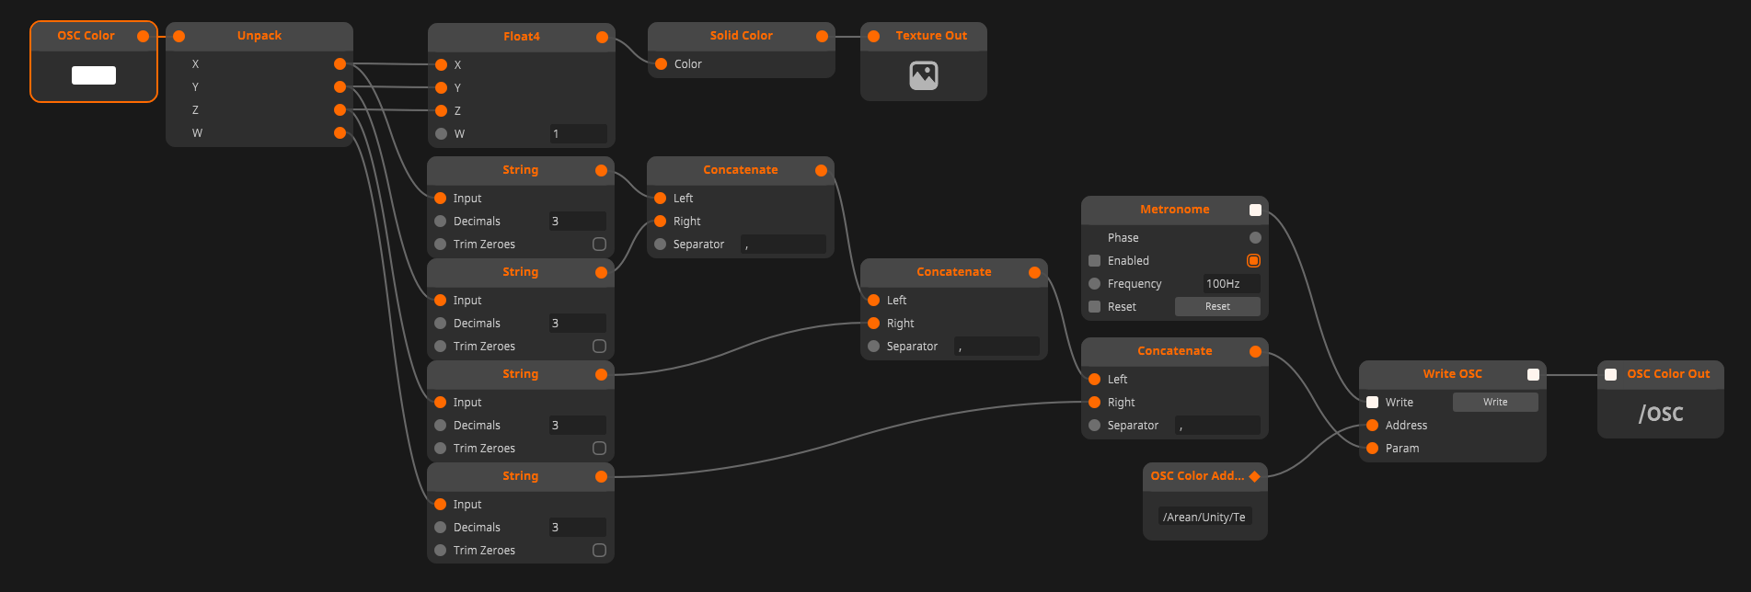The image size is (1751, 592).
Task: Select the Unpack node by its title
Action: [x=259, y=36]
